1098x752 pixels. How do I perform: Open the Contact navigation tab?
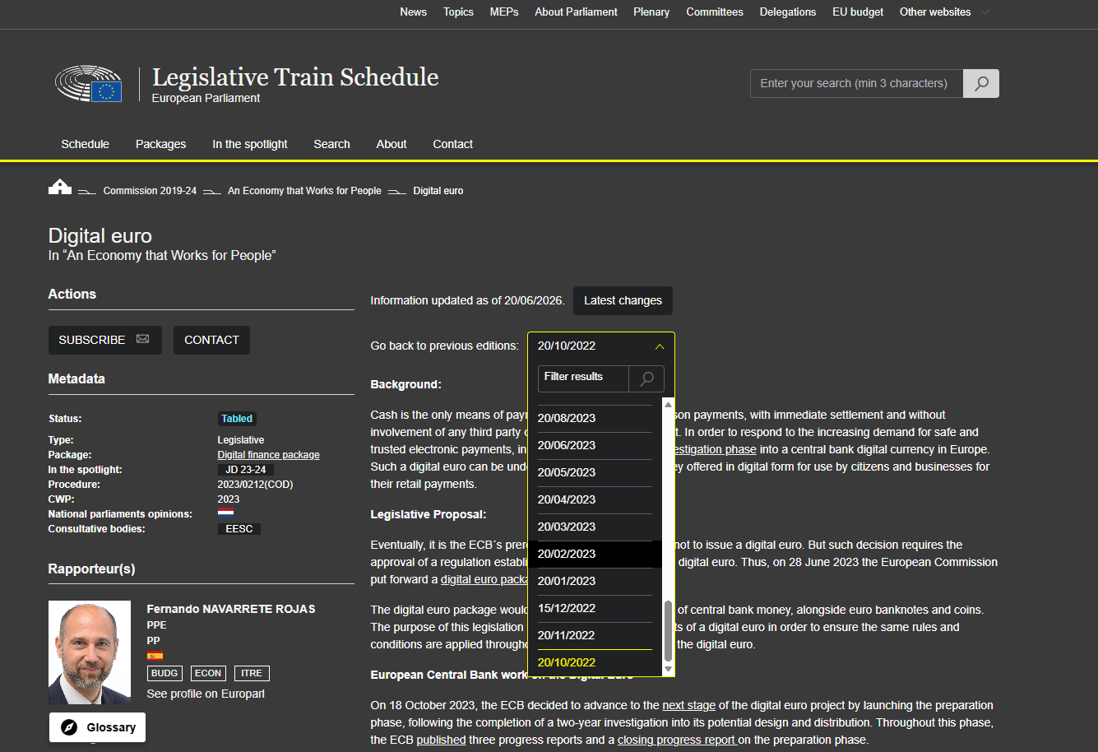pyautogui.click(x=453, y=144)
